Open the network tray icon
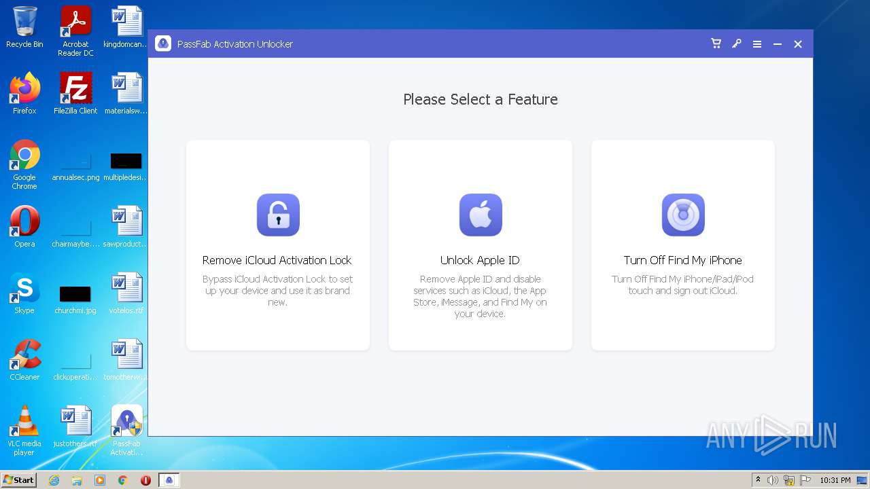 [789, 480]
